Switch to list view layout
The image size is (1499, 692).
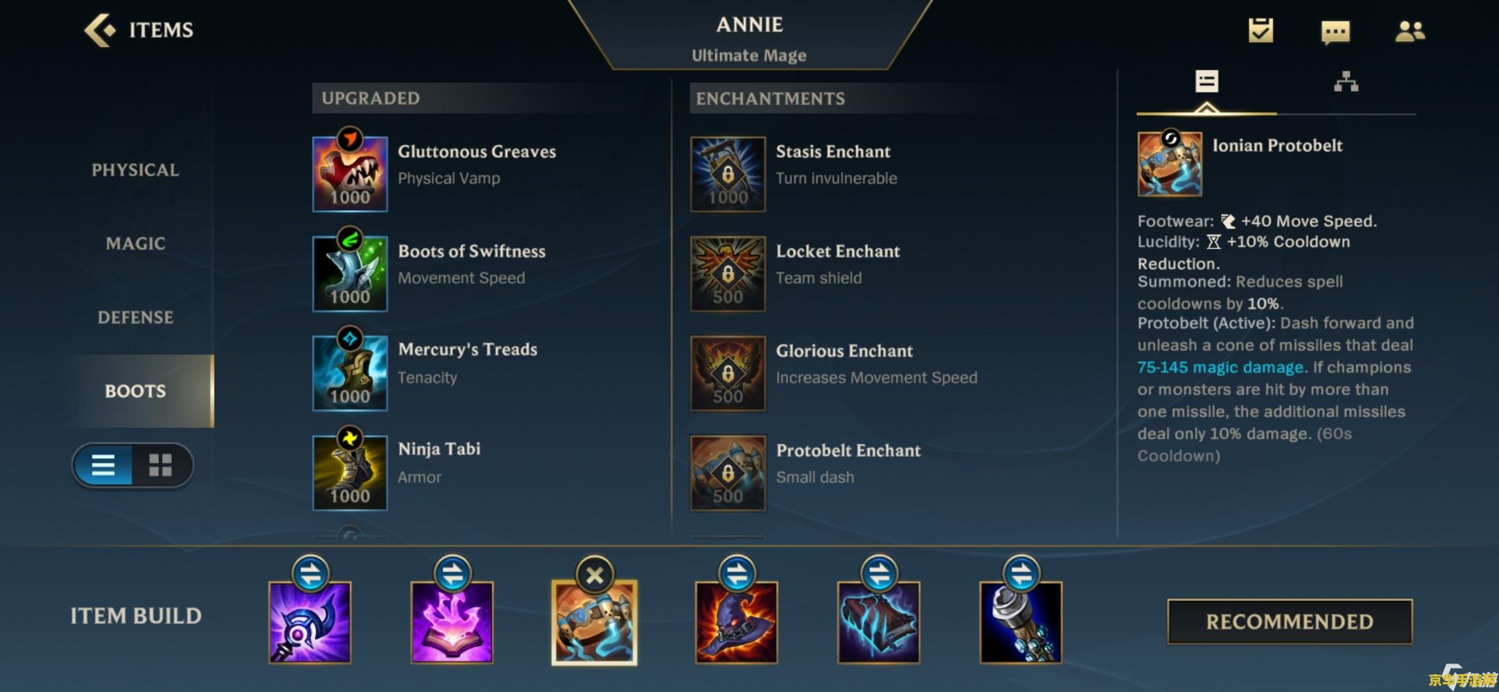pos(103,465)
